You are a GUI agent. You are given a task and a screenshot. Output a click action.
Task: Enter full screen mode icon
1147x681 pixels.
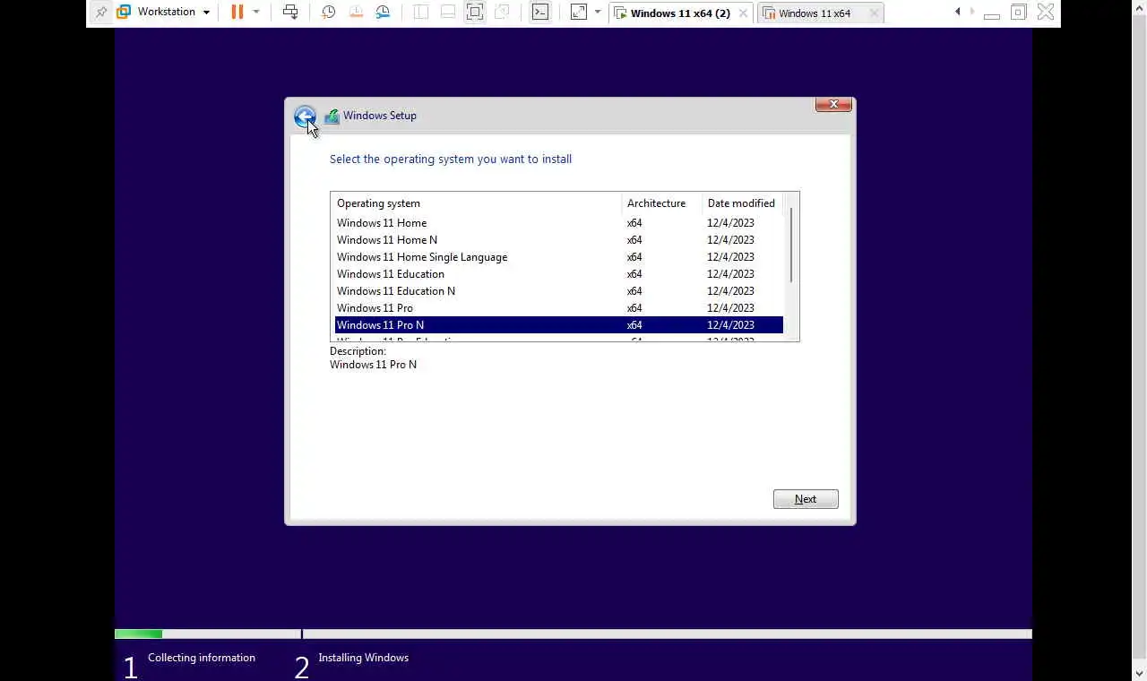click(475, 13)
